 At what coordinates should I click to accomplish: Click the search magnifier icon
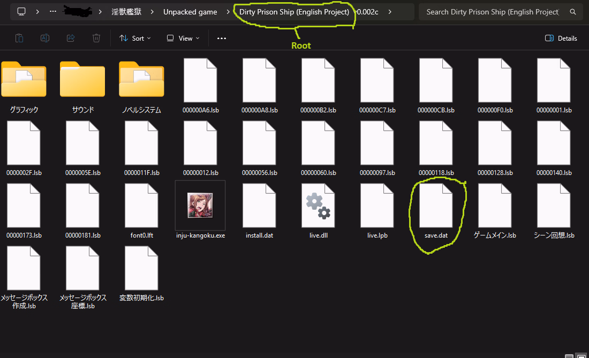tap(573, 12)
